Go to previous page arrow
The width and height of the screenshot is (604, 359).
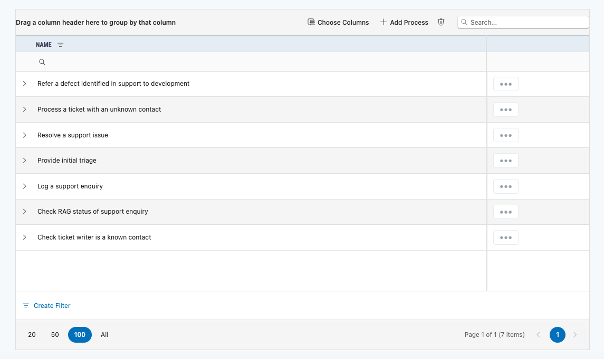click(539, 335)
